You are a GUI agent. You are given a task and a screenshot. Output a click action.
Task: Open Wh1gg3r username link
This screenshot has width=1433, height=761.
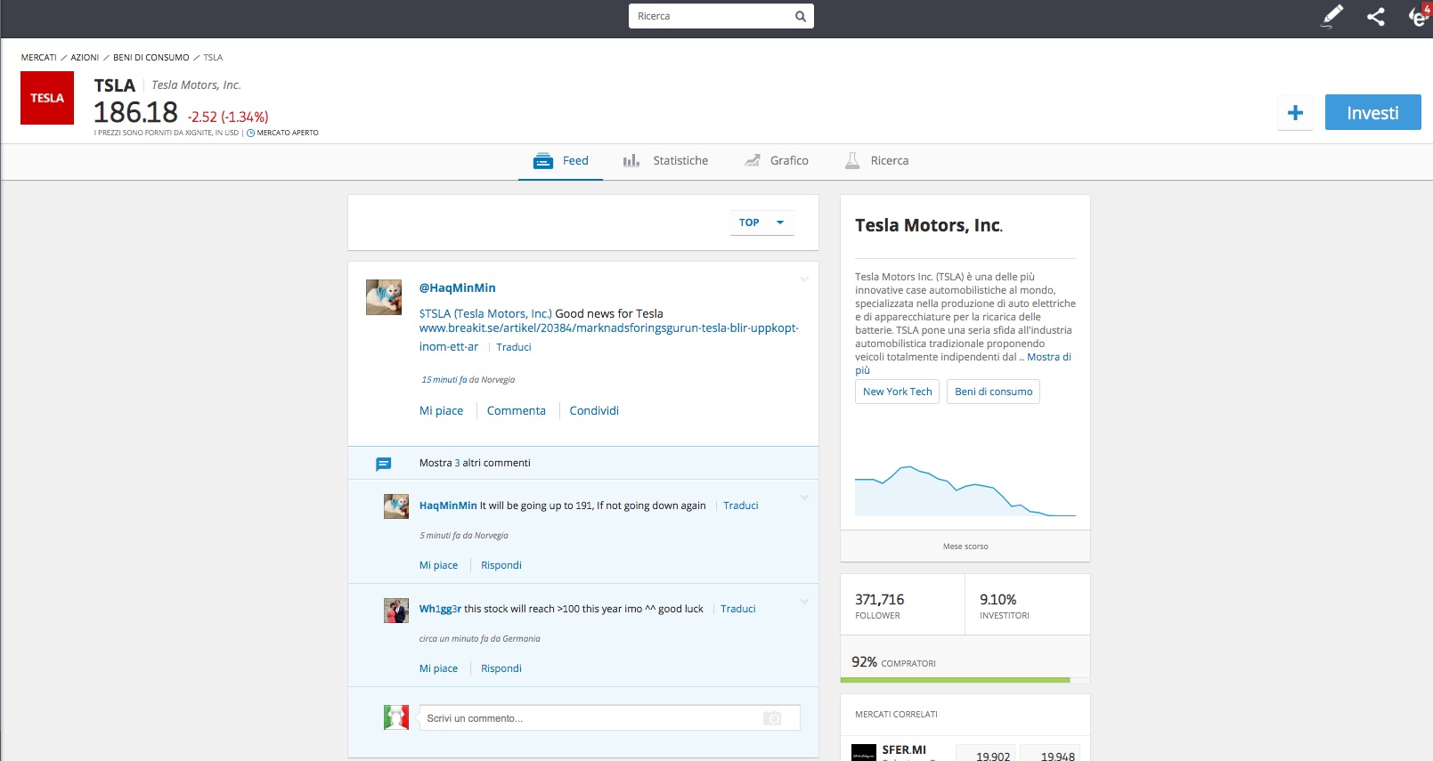click(440, 609)
